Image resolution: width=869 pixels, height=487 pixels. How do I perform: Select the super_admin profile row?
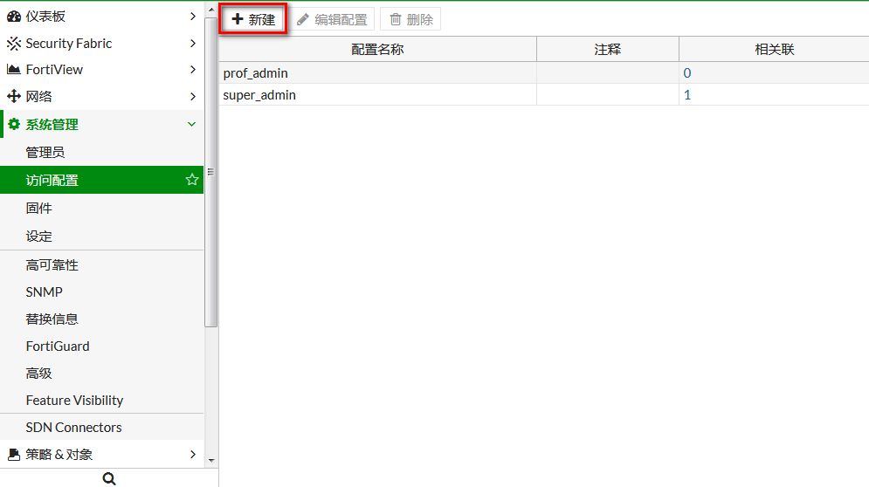pyautogui.click(x=259, y=94)
